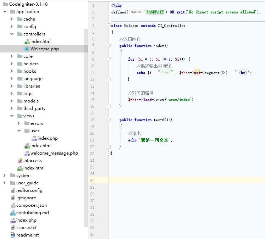The height and width of the screenshot is (239, 265).
Task: Click the libraries folder icon
Action: [x=20, y=86]
